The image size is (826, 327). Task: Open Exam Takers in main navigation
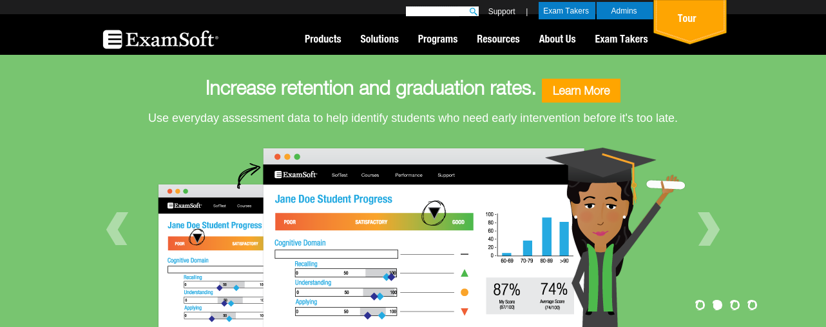point(621,39)
